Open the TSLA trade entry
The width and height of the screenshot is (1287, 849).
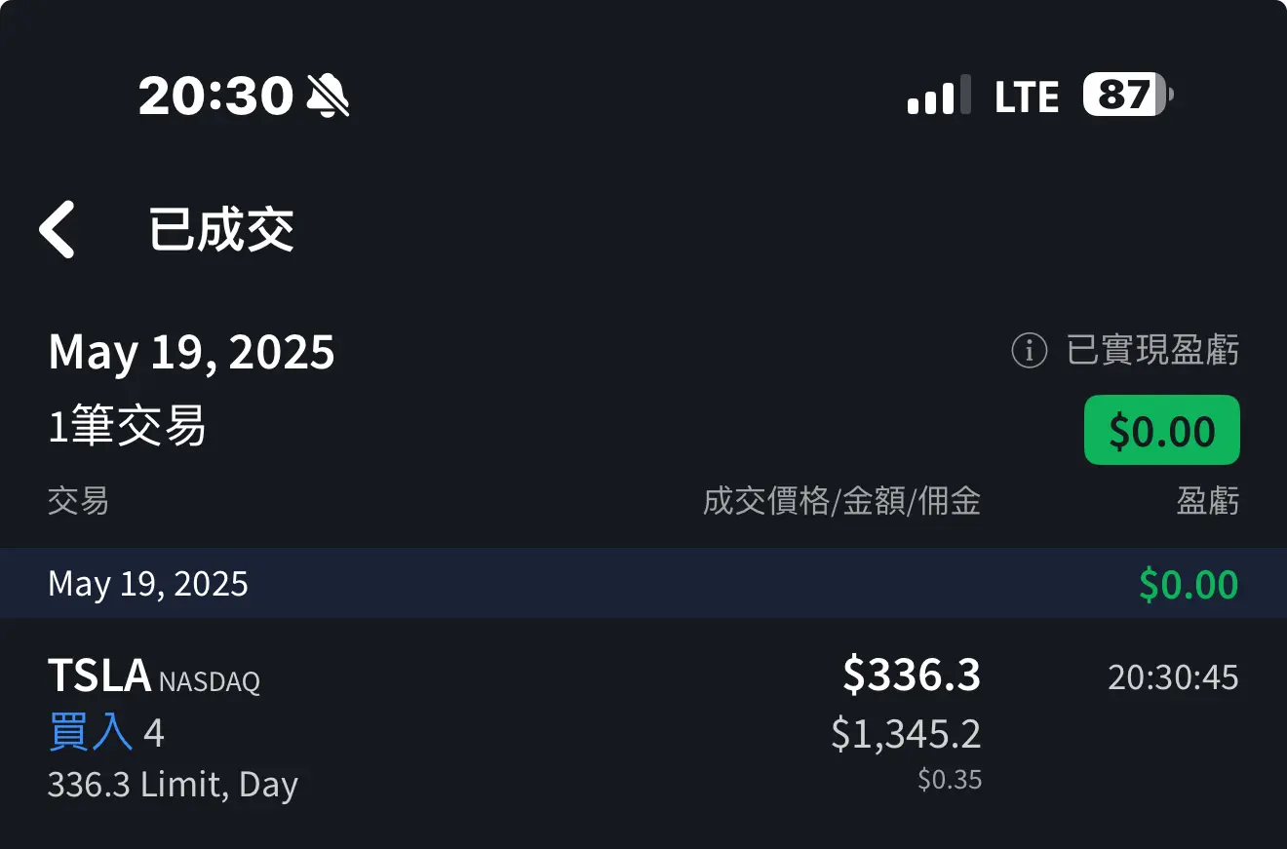tap(643, 728)
